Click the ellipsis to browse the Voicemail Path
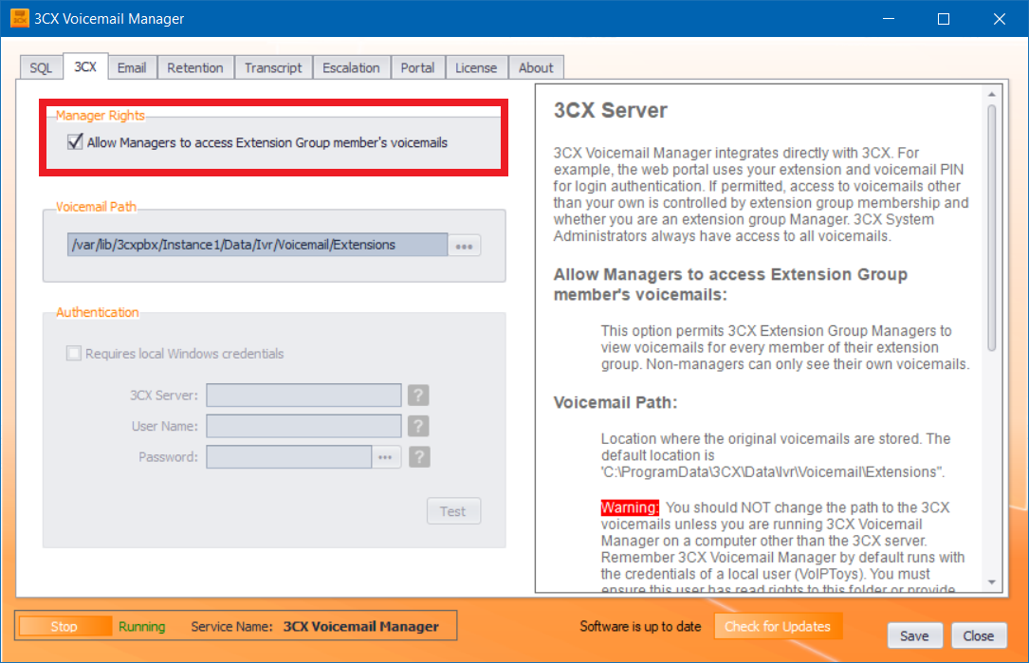Screen dimensions: 1029x663 coord(464,244)
